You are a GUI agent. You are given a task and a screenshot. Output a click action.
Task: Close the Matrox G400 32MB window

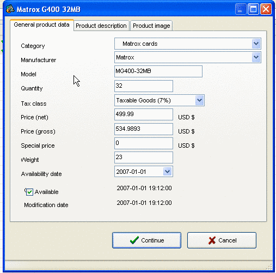pos(266,9)
